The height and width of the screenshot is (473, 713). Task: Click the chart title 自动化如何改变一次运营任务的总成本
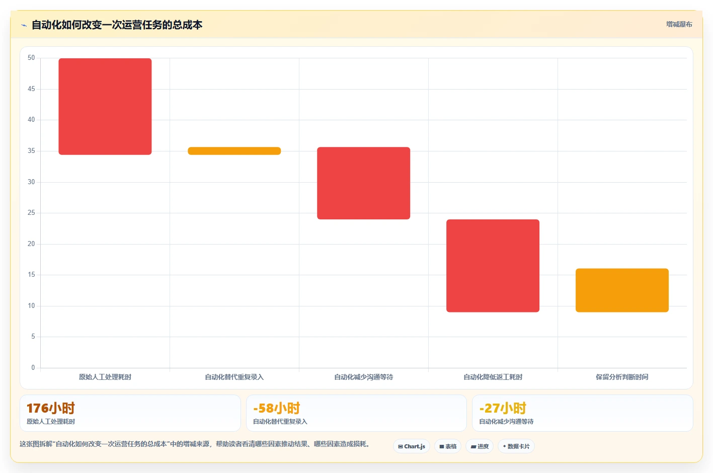tap(117, 25)
